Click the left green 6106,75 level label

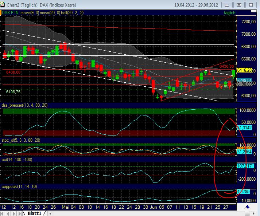[x=13, y=92]
